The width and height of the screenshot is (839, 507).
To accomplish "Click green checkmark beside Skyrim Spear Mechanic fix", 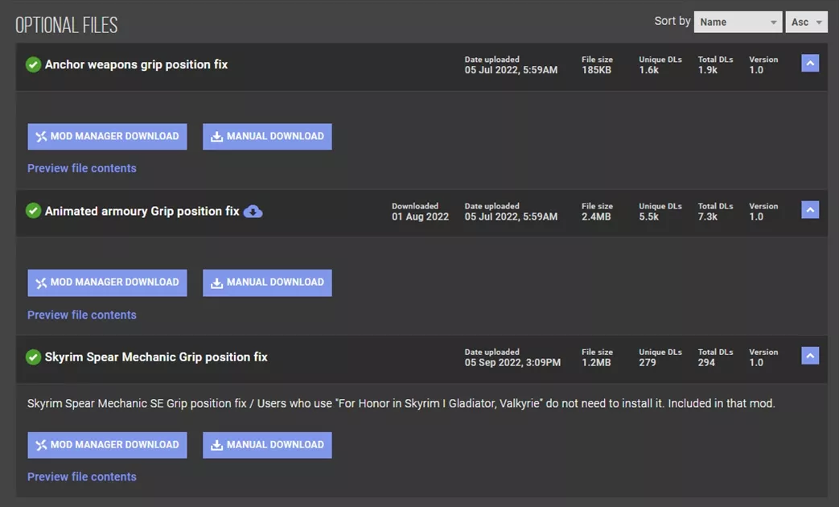I will click(33, 357).
